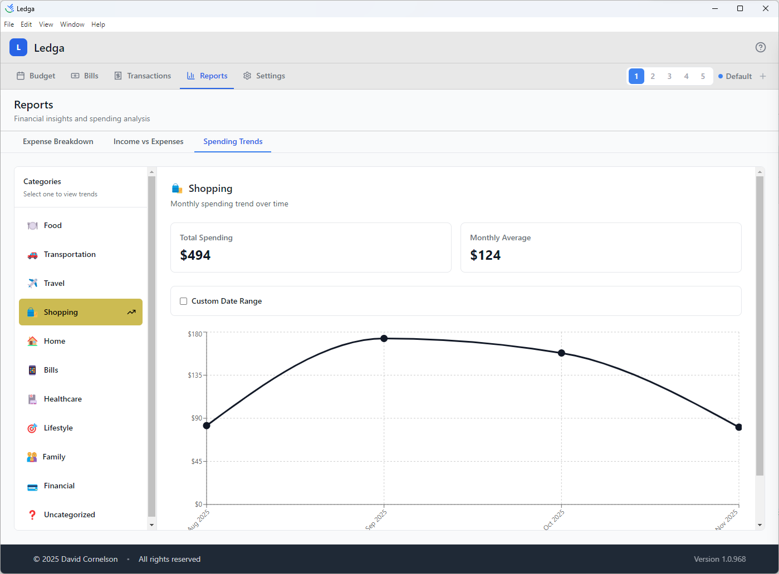Viewport: 779px width, 574px height.
Task: Select the Food category
Action: (81, 225)
